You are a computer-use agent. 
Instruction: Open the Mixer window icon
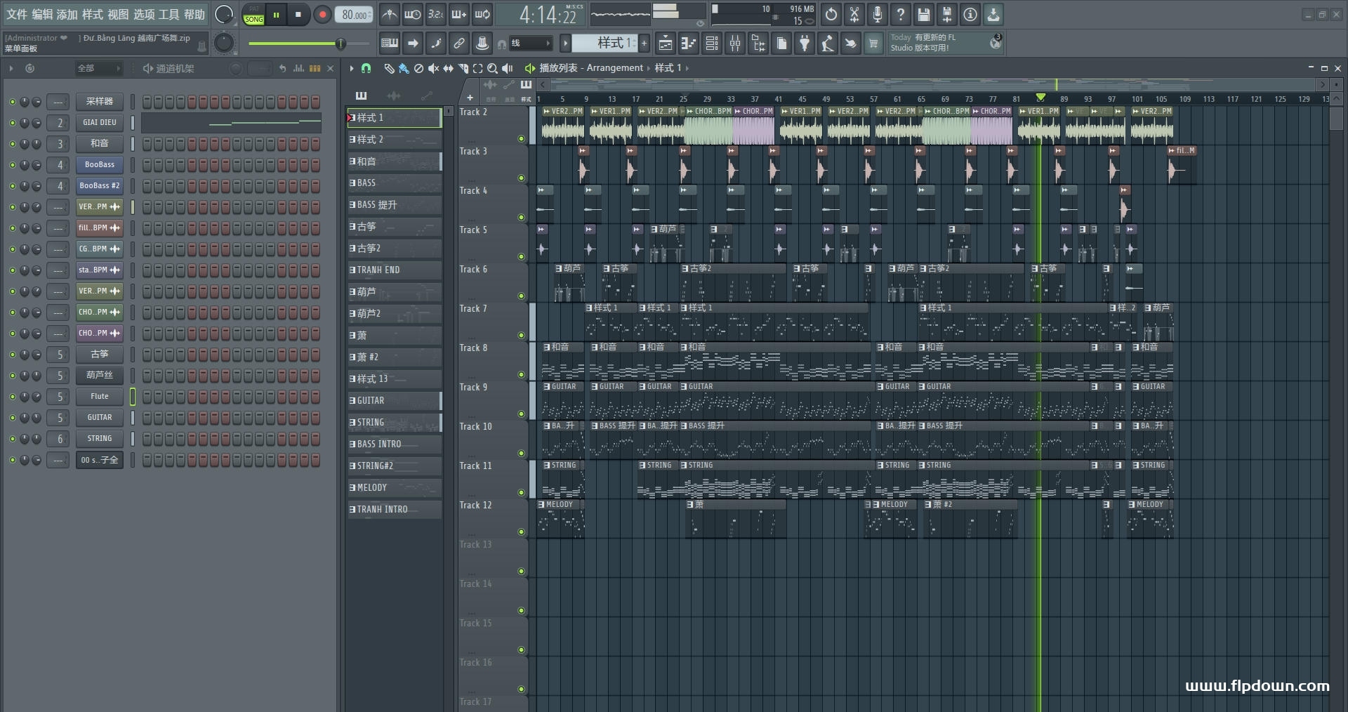[x=735, y=44]
